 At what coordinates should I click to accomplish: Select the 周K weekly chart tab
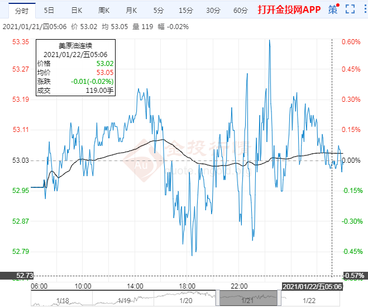104,10
